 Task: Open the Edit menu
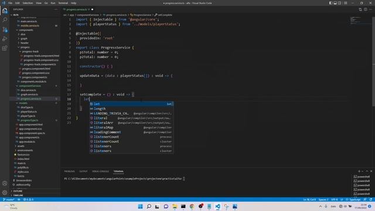pos(18,3)
